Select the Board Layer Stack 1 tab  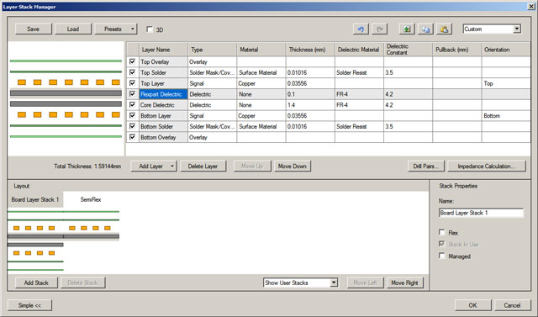[x=35, y=199]
